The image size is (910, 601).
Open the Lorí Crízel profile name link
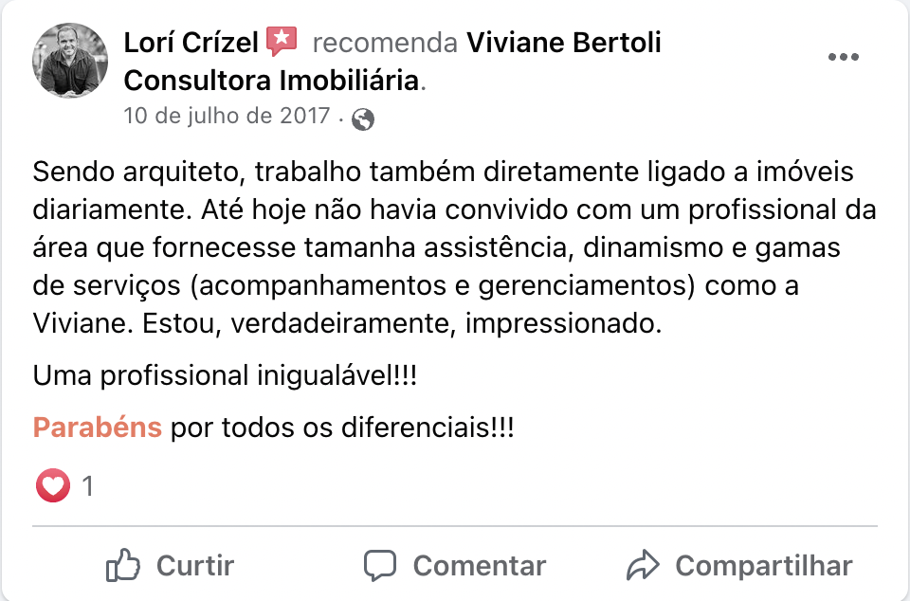click(191, 43)
